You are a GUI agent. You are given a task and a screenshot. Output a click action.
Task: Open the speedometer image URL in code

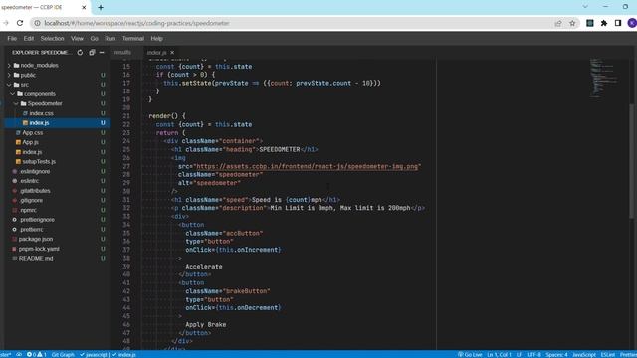(x=308, y=166)
